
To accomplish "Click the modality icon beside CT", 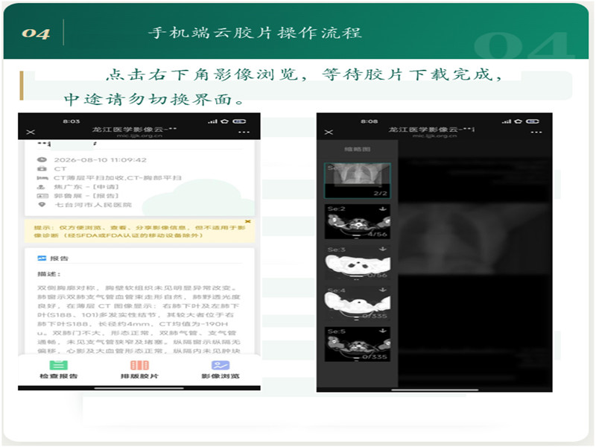I will [x=42, y=169].
